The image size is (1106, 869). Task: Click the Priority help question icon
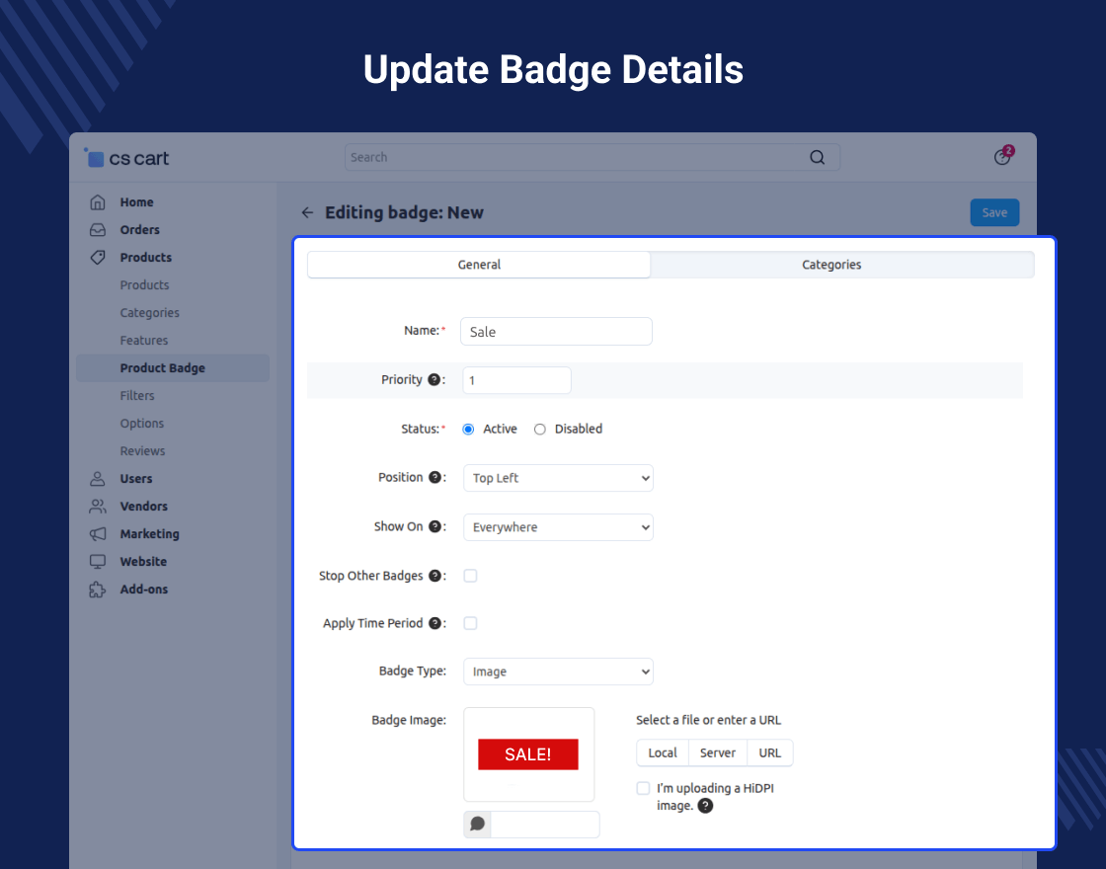(434, 380)
